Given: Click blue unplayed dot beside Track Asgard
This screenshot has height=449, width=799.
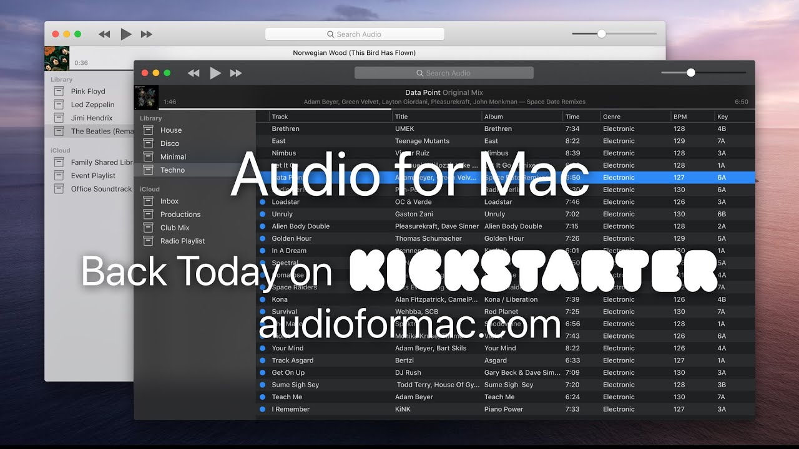Looking at the screenshot, I should coord(262,360).
